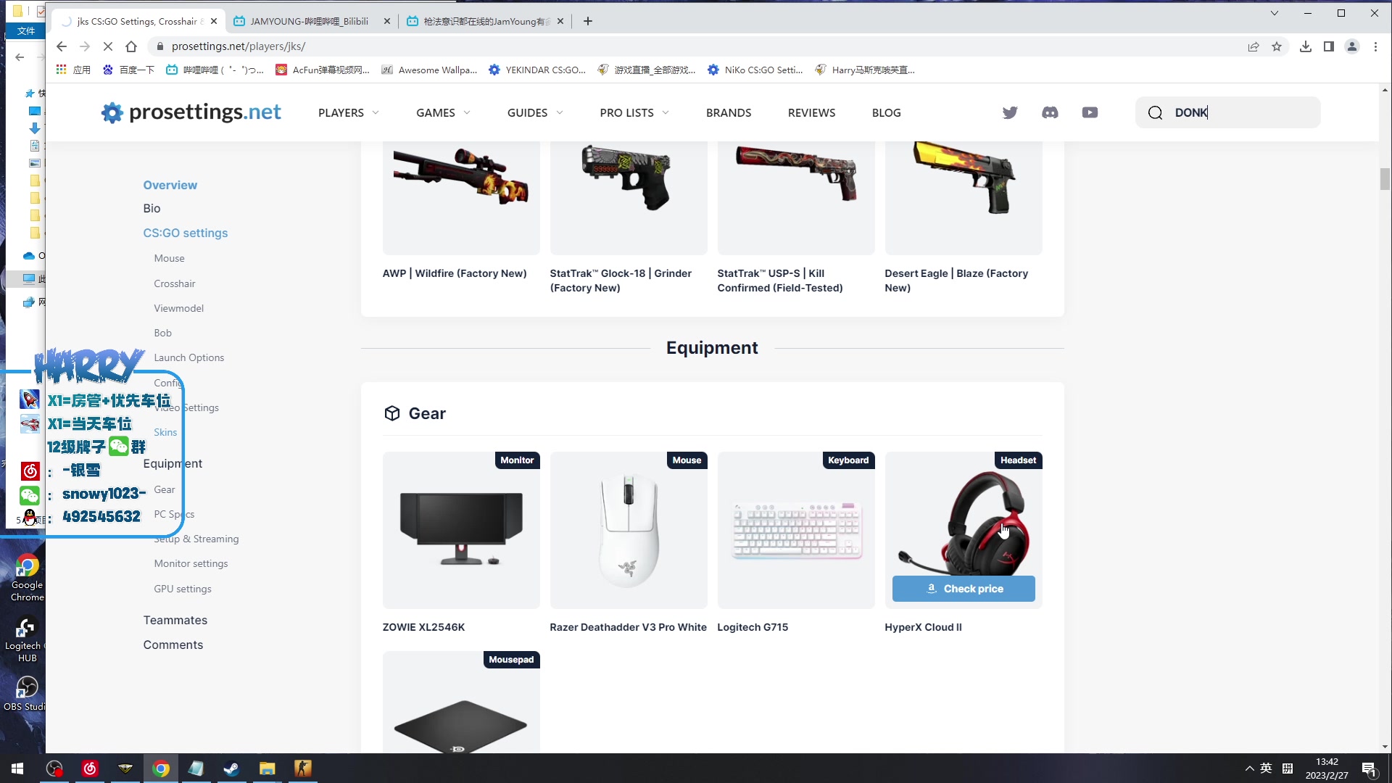Image resolution: width=1392 pixels, height=783 pixels.
Task: Open the ZOWIE XL2546K monitor link
Action: click(x=423, y=627)
